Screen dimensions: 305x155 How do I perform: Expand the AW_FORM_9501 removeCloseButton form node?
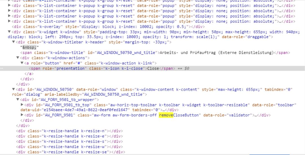pos(22,115)
